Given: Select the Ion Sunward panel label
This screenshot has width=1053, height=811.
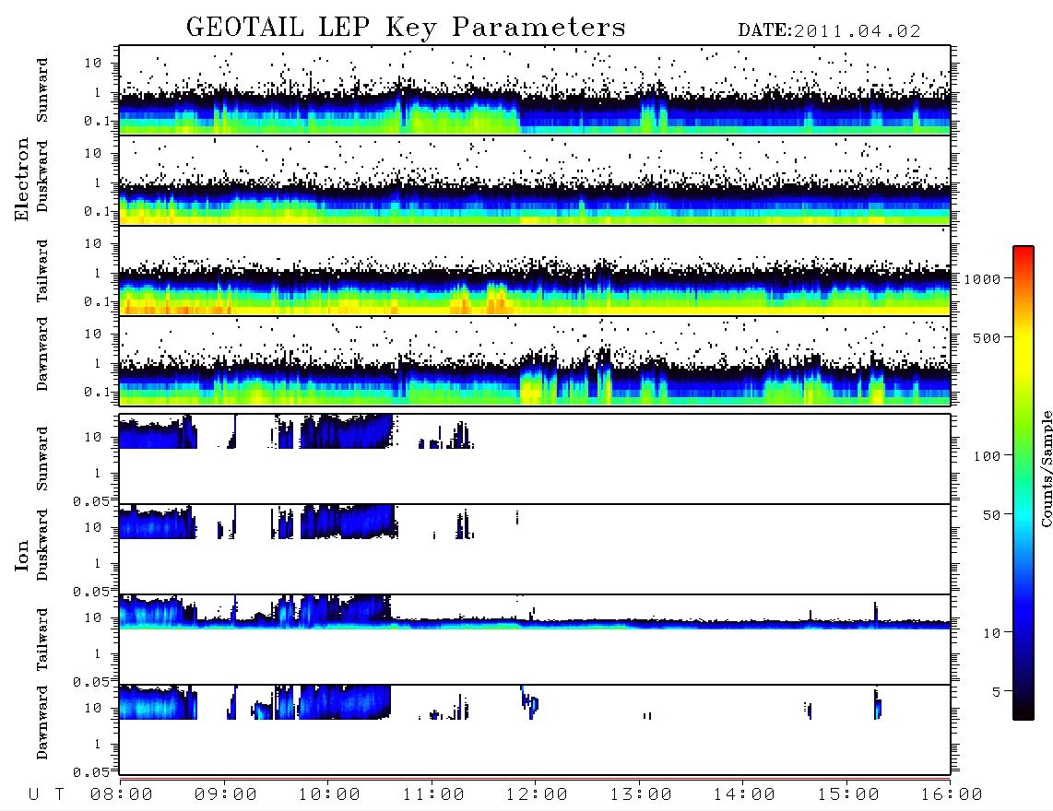Looking at the screenshot, I should click(42, 459).
